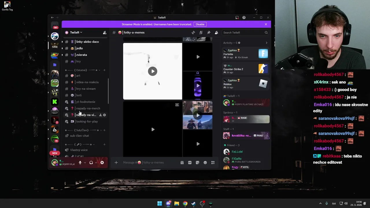Click the Search TwileR field

tap(245, 33)
